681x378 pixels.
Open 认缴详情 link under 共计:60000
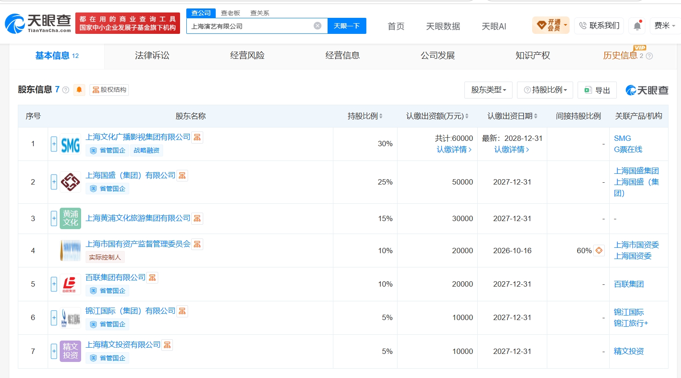pos(454,150)
